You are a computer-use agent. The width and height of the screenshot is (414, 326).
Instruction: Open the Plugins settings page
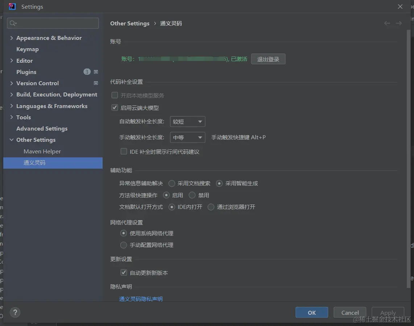26,72
